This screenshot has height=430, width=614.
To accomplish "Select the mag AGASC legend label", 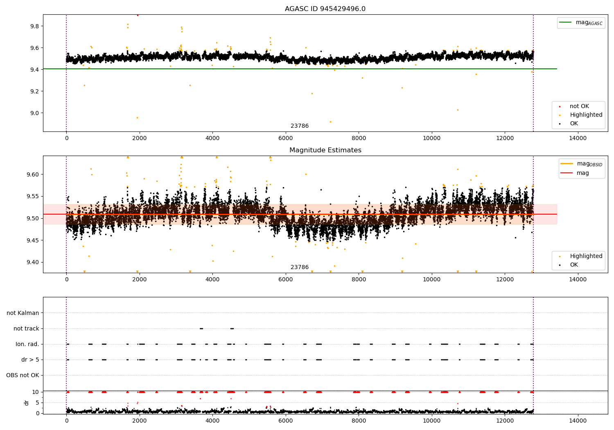I will coord(589,23).
